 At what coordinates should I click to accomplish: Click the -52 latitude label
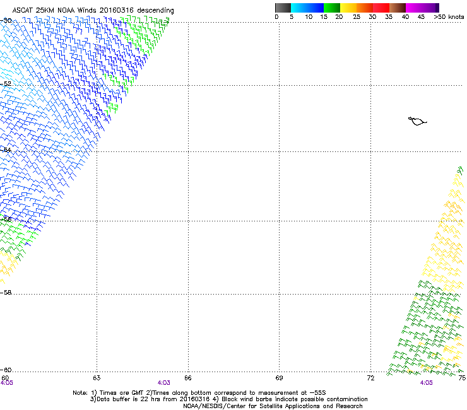6,84
